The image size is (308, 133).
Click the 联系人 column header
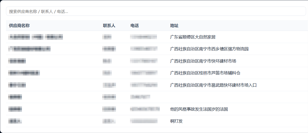(109, 26)
